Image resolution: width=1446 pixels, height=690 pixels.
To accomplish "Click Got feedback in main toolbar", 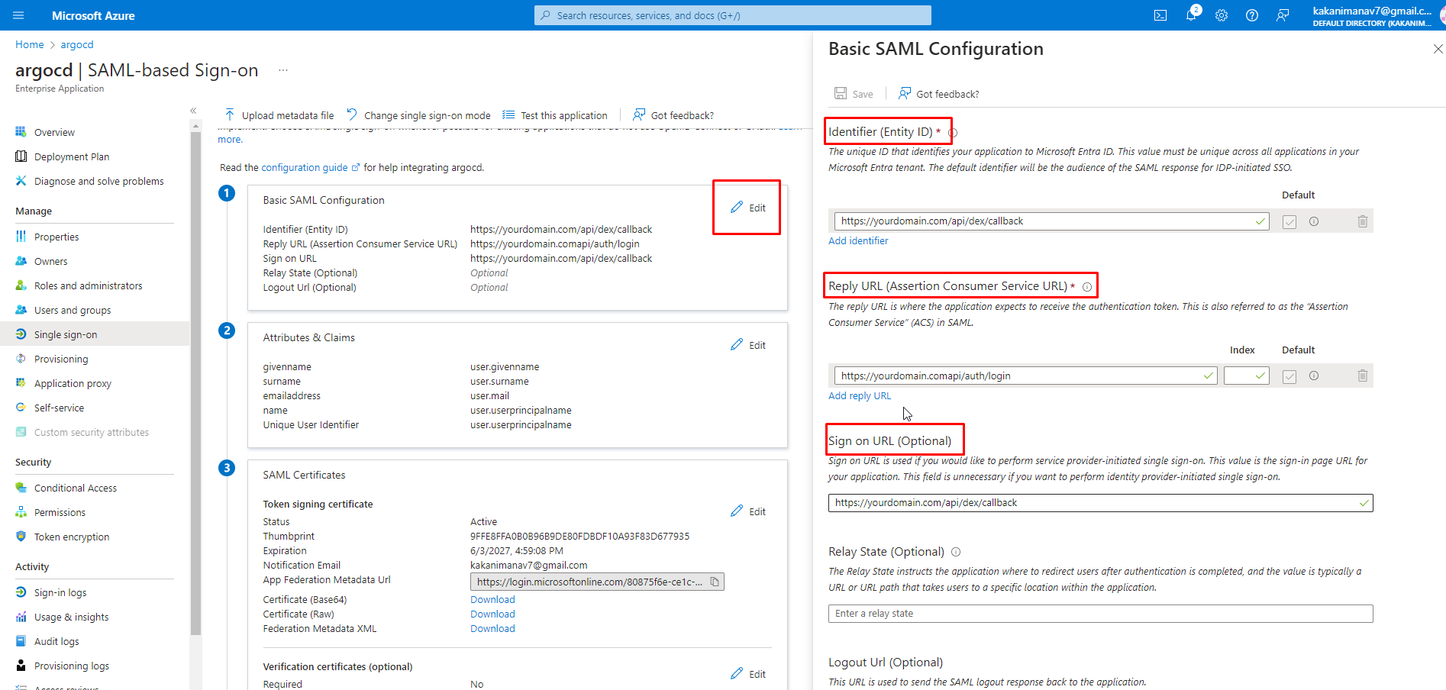I will click(673, 115).
